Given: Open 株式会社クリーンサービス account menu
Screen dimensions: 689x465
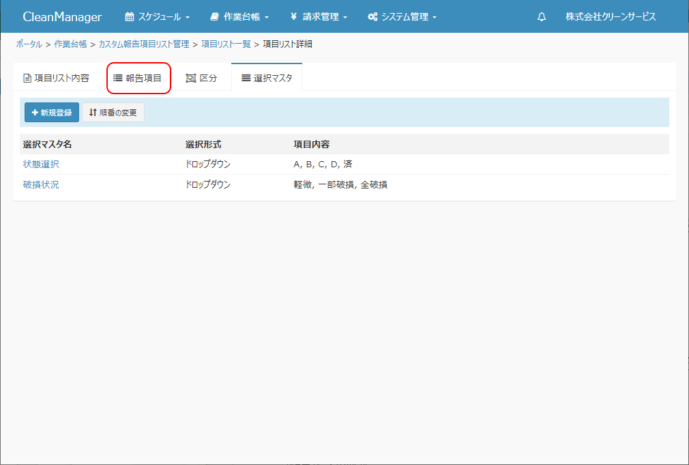Looking at the screenshot, I should [x=611, y=17].
